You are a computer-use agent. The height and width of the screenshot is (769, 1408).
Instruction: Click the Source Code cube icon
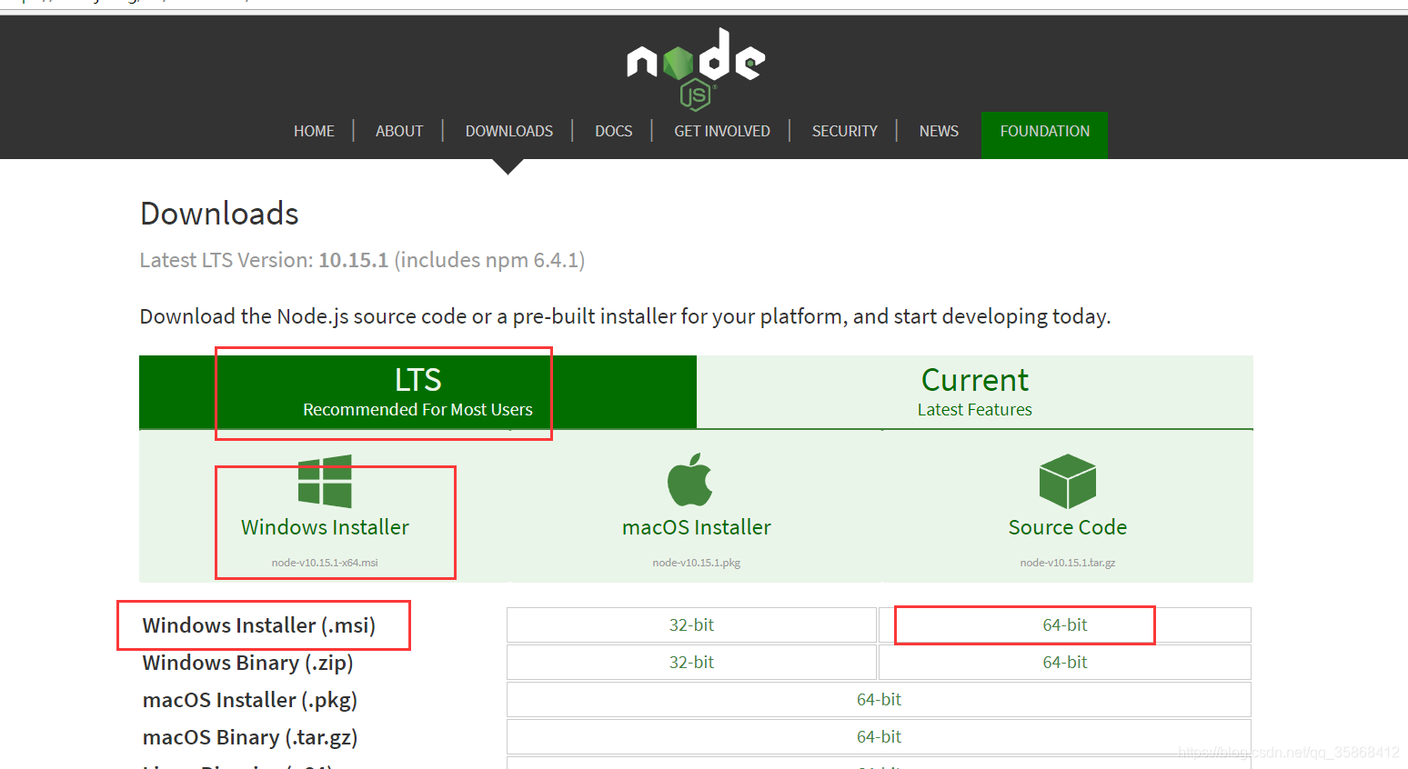1068,481
